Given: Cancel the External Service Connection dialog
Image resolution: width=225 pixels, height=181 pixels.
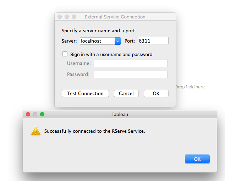Looking at the screenshot, I should (126, 94).
